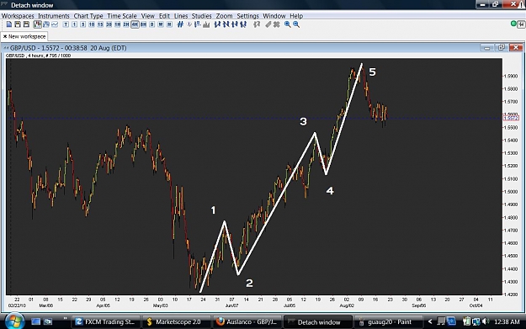Switch to FXCM Trading Station taskbar button
Image resolution: width=526 pixels, height=329 pixels.
(x=105, y=321)
